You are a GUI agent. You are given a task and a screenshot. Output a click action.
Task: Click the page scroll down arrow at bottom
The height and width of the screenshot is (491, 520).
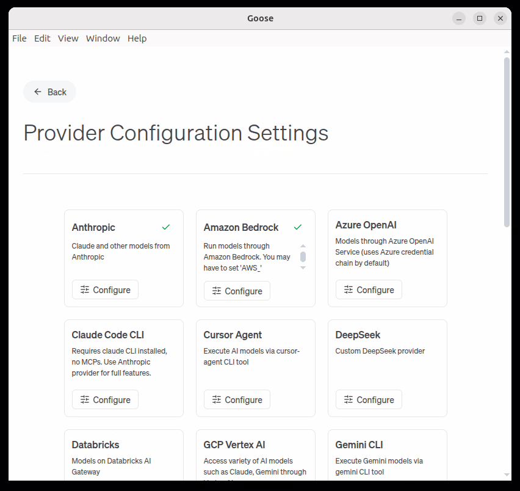[x=507, y=475]
